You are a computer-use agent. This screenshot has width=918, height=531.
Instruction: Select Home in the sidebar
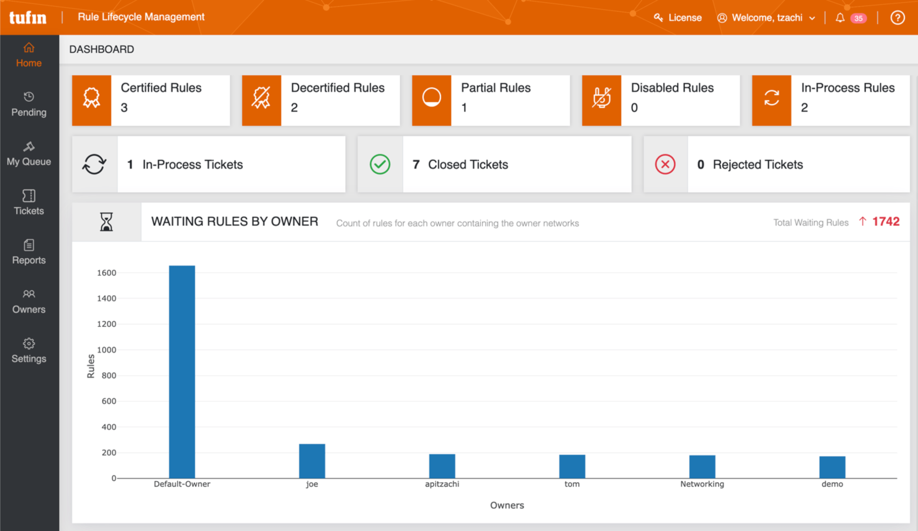(x=28, y=54)
